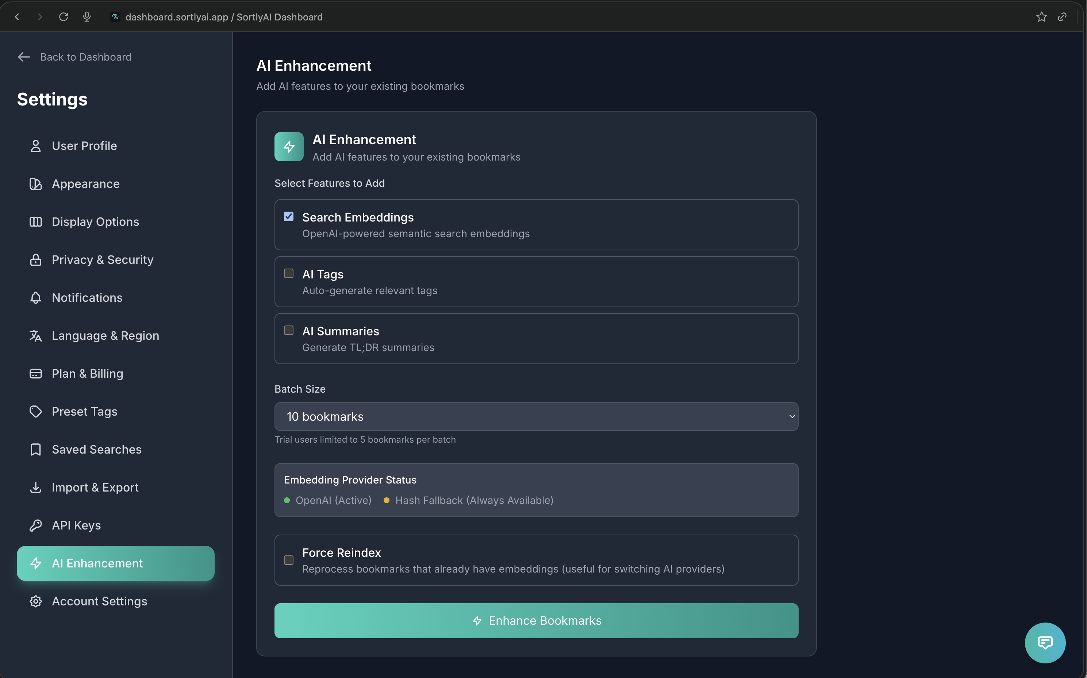Image resolution: width=1087 pixels, height=678 pixels.
Task: Select the Preset Tags tag icon
Action: coord(36,411)
